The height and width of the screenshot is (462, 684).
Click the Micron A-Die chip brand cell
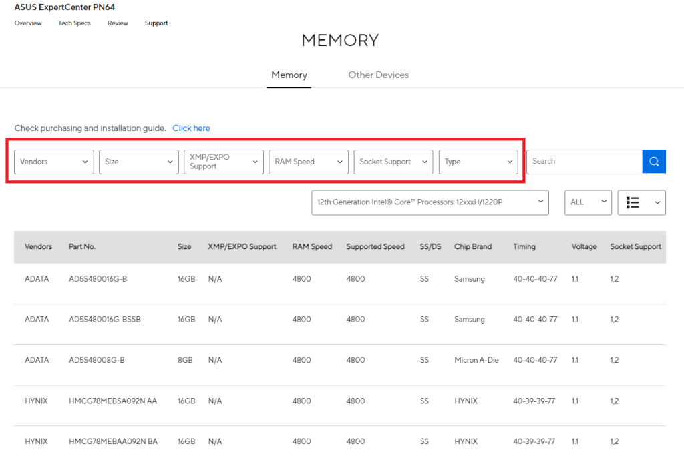(476, 360)
